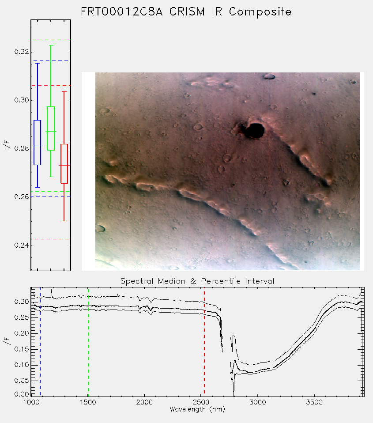Click the 0.30 tick label on spectral plot axis
373x423 pixels.
[22, 302]
